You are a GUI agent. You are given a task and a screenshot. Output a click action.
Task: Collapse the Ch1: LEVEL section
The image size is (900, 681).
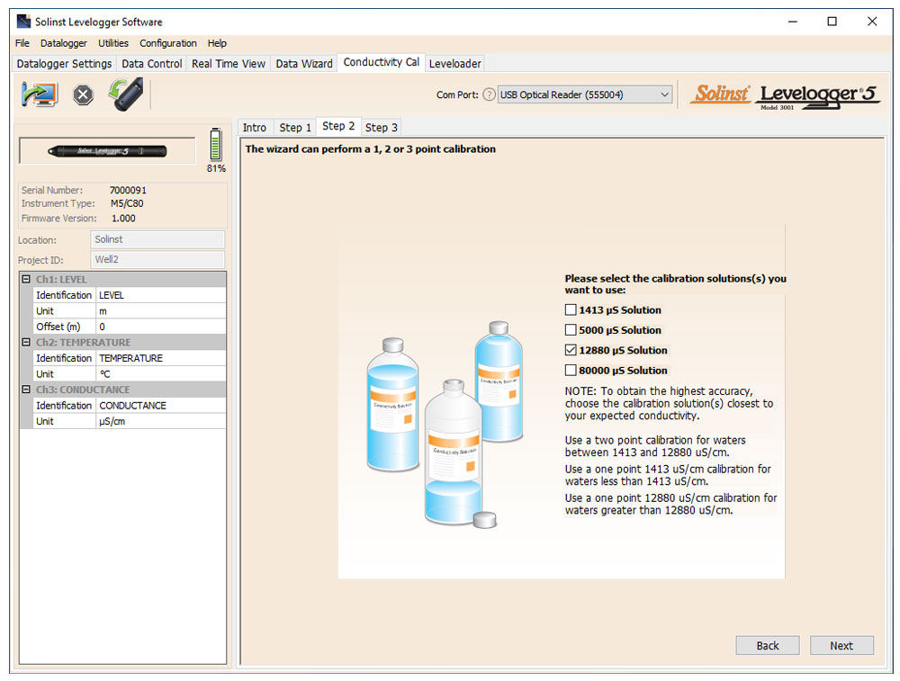[x=26, y=280]
